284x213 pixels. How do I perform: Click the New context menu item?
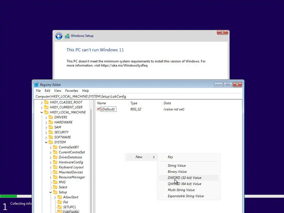point(141,157)
